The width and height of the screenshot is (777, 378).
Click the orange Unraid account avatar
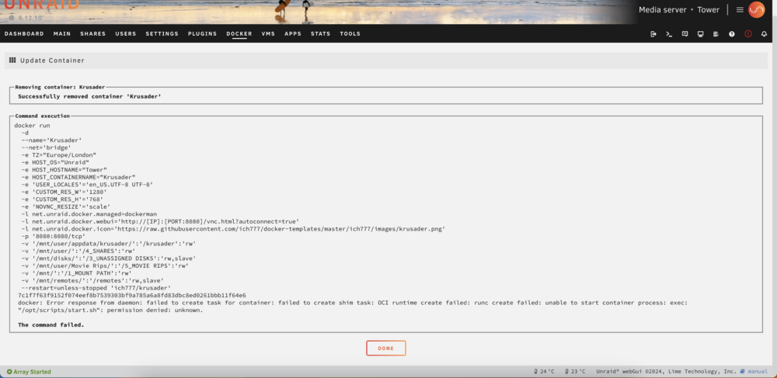pos(757,9)
